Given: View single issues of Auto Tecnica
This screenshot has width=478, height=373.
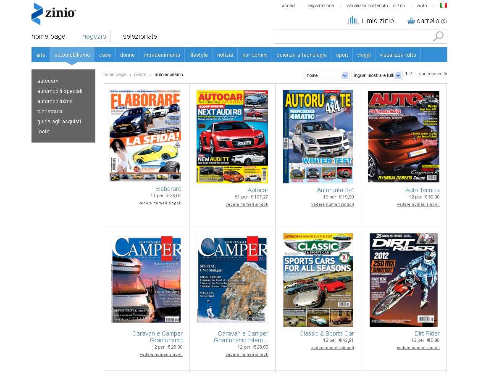Looking at the screenshot, I should pyautogui.click(x=418, y=204).
